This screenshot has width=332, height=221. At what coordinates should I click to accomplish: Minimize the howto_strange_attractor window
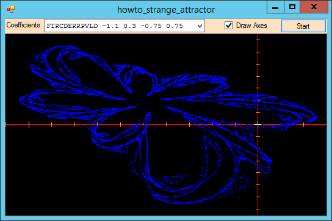(275, 7)
